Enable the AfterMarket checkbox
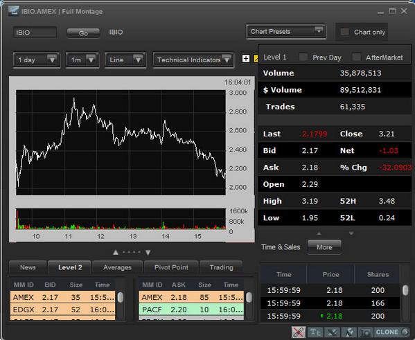The image size is (415, 340). pyautogui.click(x=357, y=57)
